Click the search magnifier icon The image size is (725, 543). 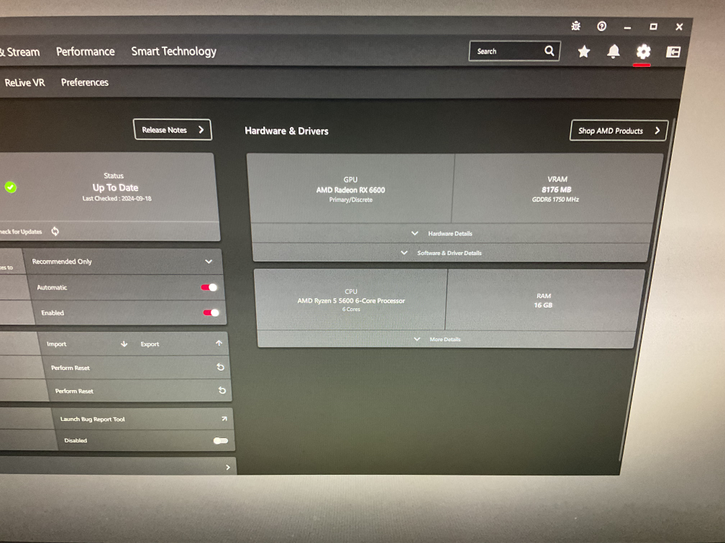(x=549, y=51)
